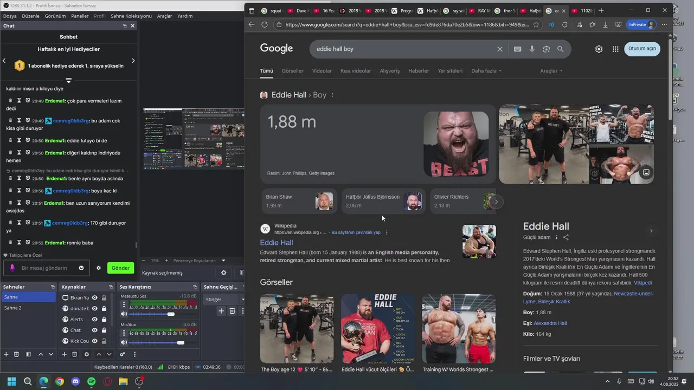Screen dimensions: 694x390
Task: Open OBS Araçlar menu
Action: 164,16
